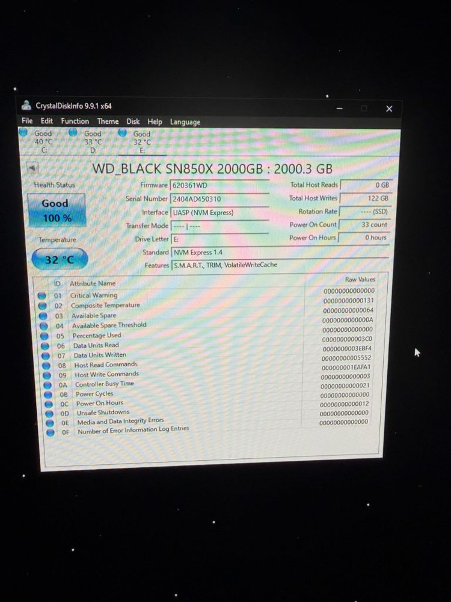451x602 pixels.
Task: Click the ID column header
Action: (x=57, y=284)
